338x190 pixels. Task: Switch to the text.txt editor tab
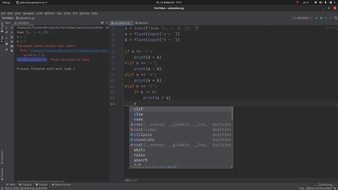[x=142, y=23]
